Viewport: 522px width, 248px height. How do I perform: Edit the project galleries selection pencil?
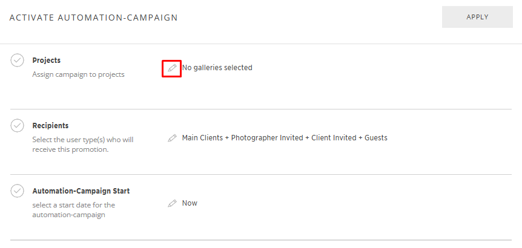point(173,68)
